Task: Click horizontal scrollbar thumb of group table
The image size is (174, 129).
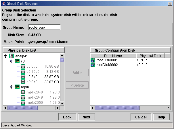Action: coord(117,108)
